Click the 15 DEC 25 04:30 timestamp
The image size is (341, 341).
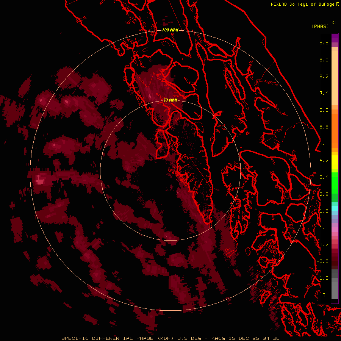pyautogui.click(x=254, y=338)
